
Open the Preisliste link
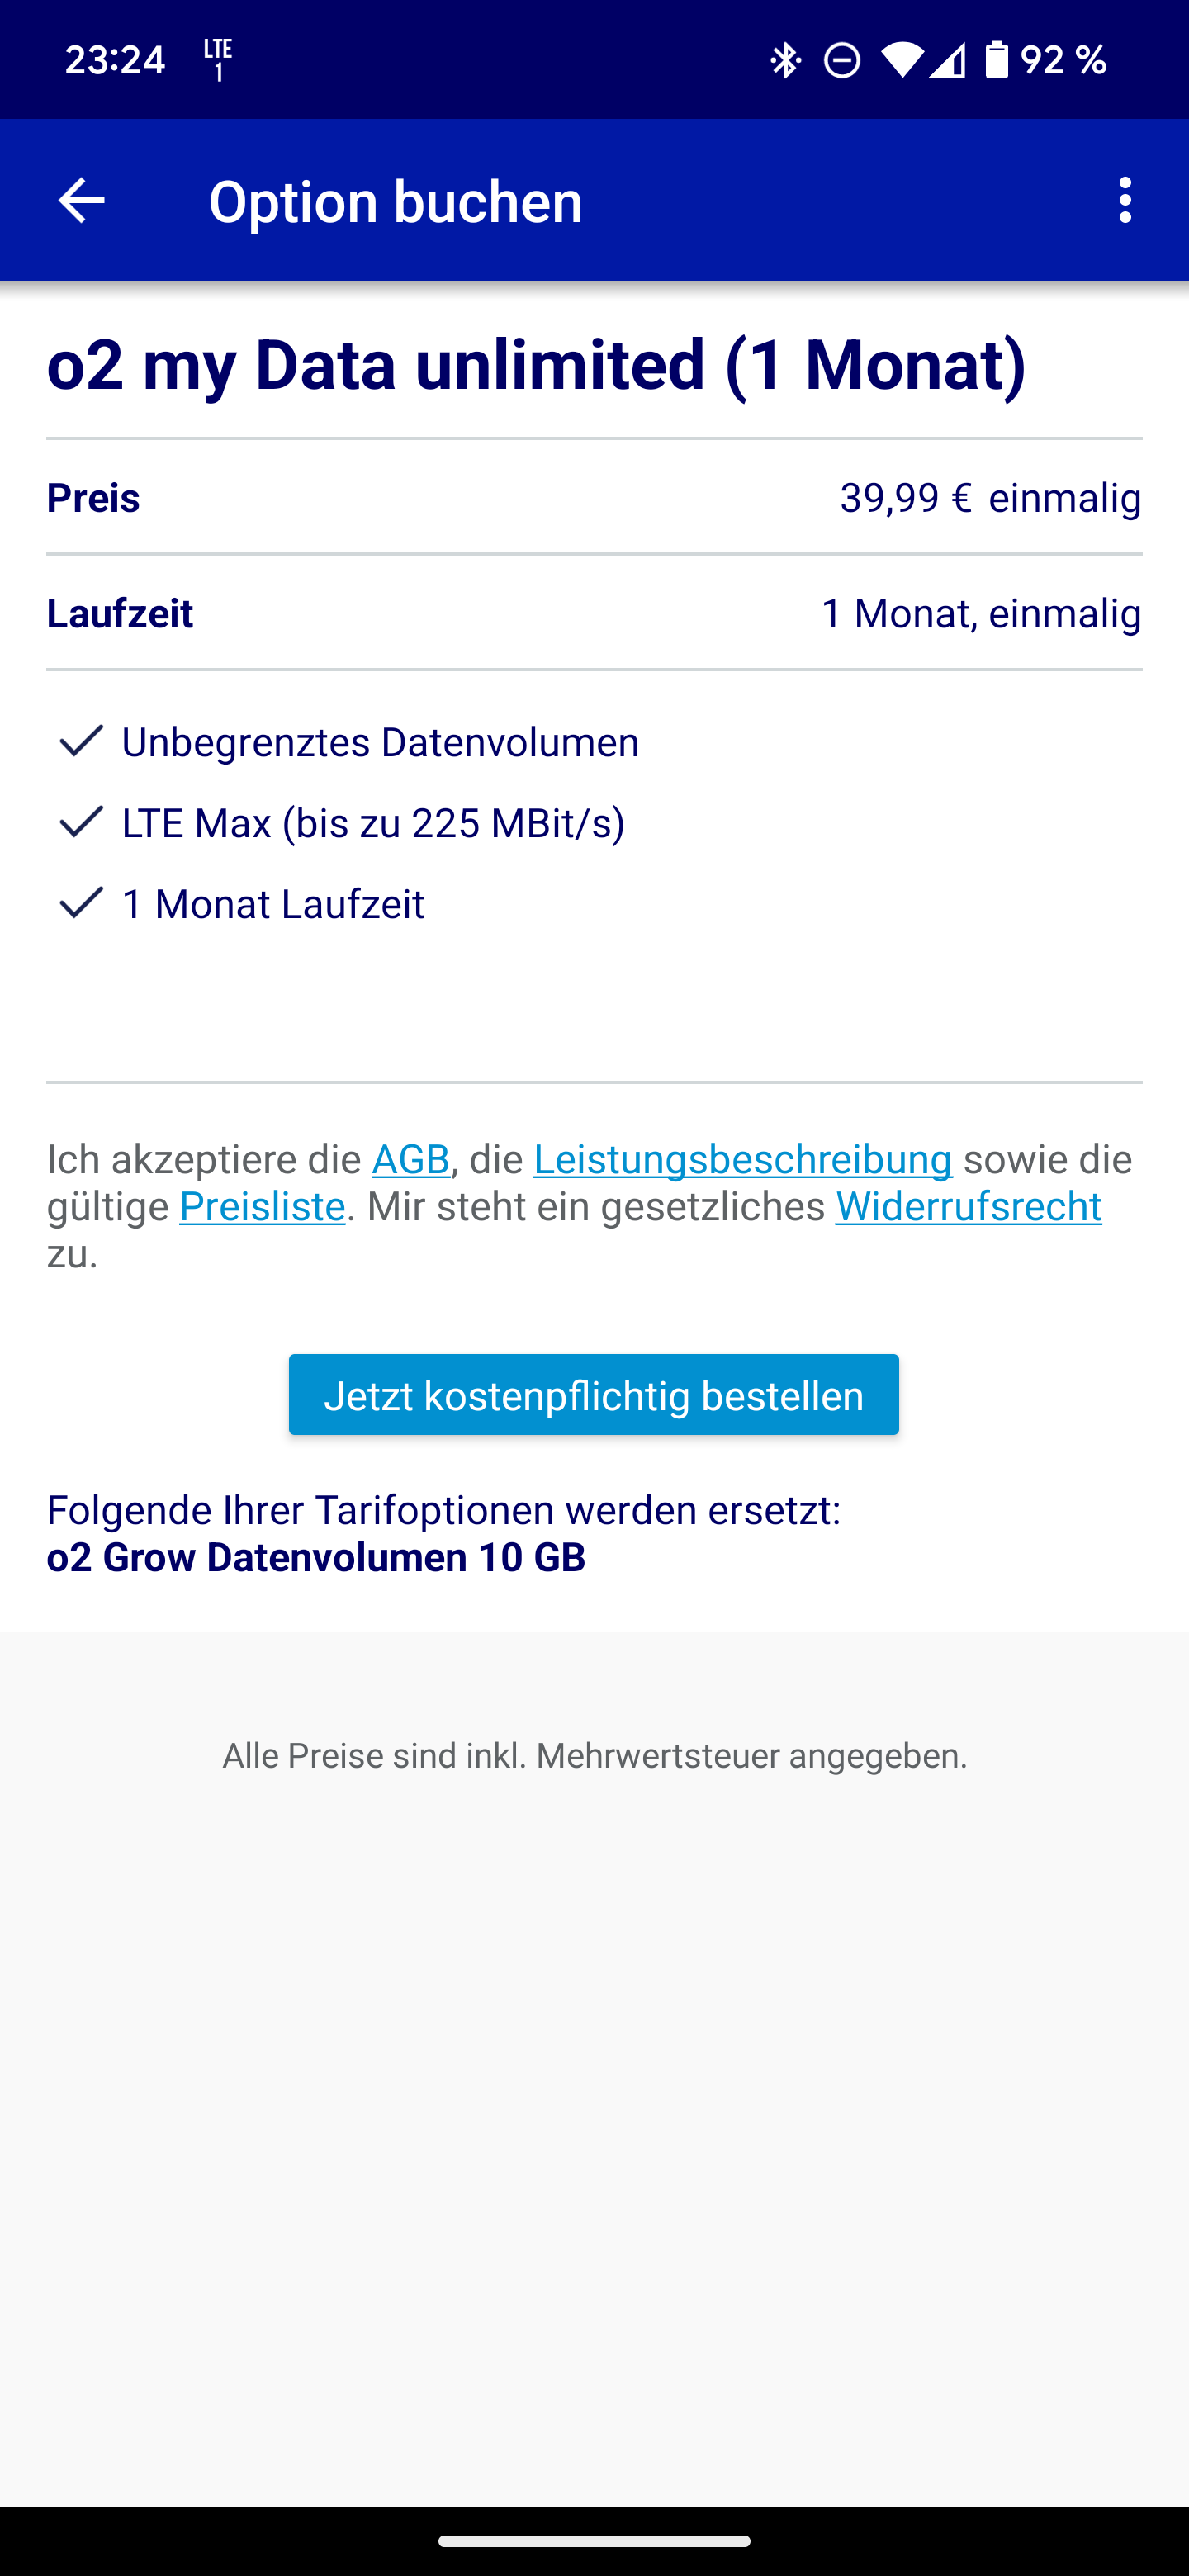[262, 1206]
